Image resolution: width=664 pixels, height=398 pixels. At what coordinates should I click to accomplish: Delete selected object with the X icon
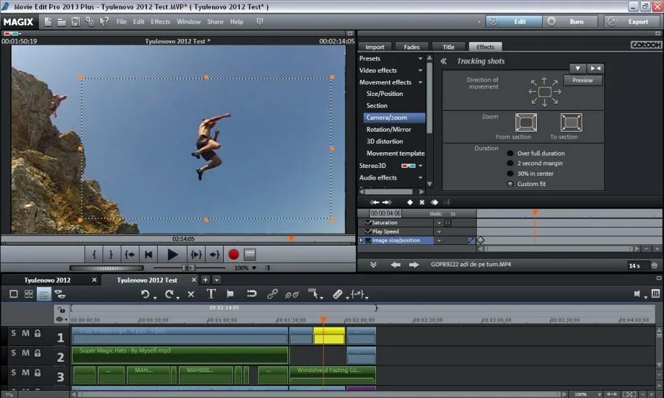coord(191,294)
